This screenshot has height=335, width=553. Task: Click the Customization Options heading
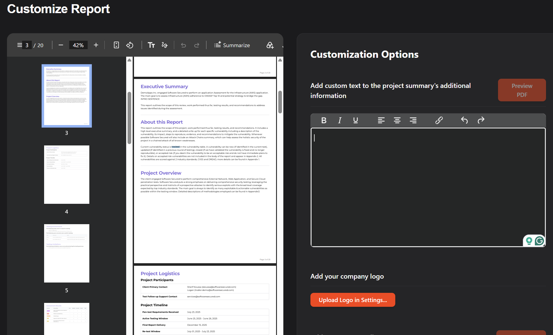(x=364, y=54)
